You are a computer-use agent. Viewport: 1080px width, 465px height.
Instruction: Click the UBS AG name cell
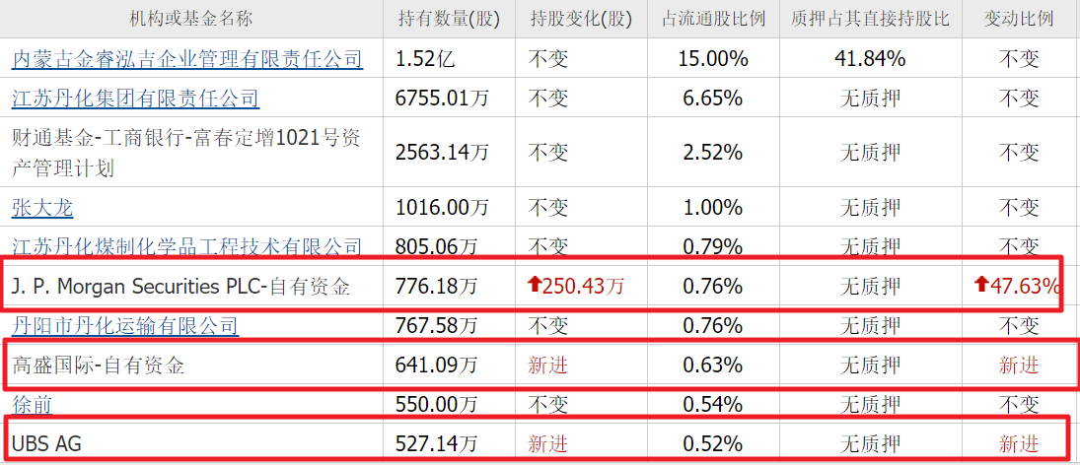(46, 443)
